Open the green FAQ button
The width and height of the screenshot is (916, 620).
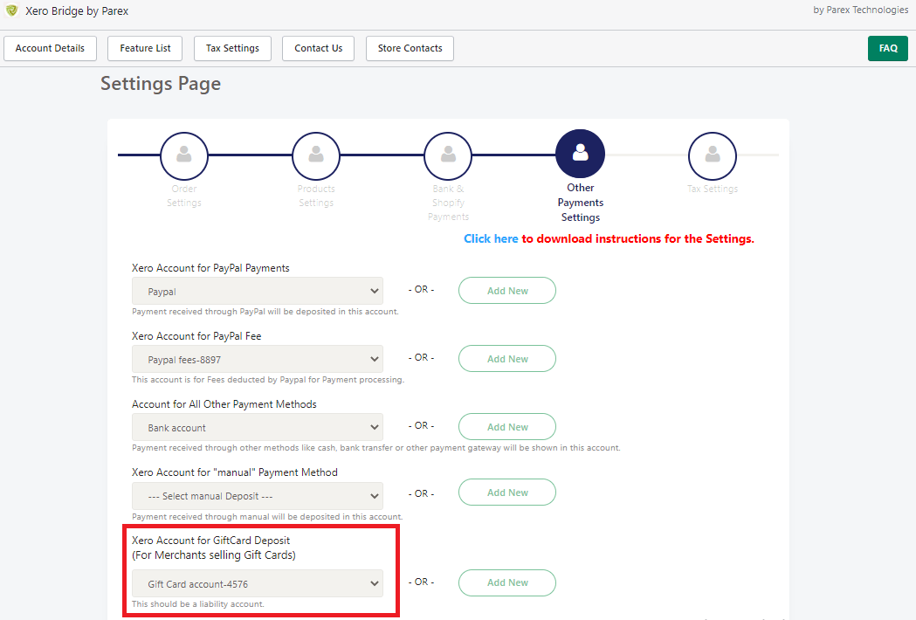(887, 48)
